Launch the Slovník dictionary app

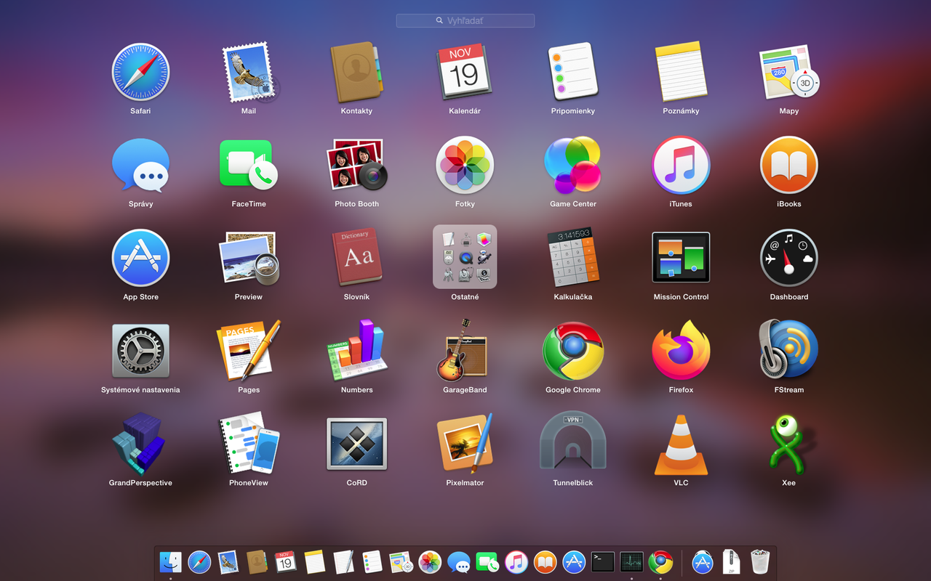tap(356, 258)
